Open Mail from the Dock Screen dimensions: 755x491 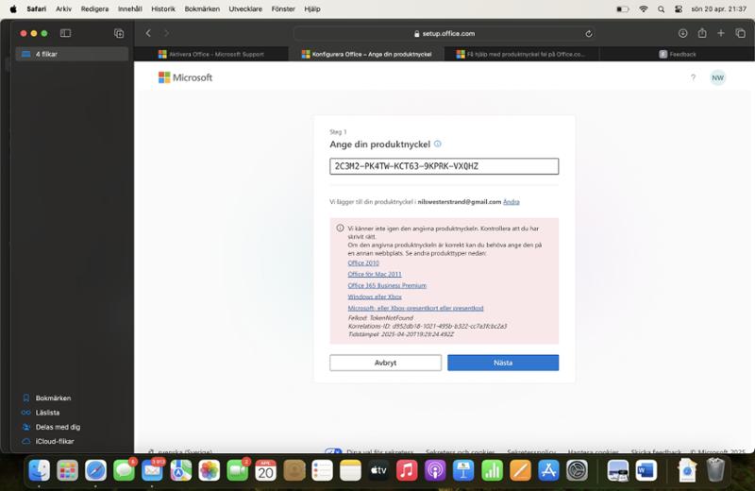(152, 470)
